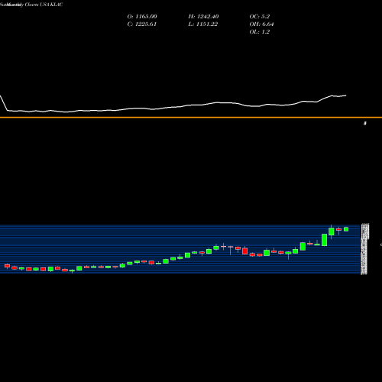This screenshot has height=382, width=382.
Task: Click the low price value L: 1151.22
Action: pyautogui.click(x=203, y=24)
